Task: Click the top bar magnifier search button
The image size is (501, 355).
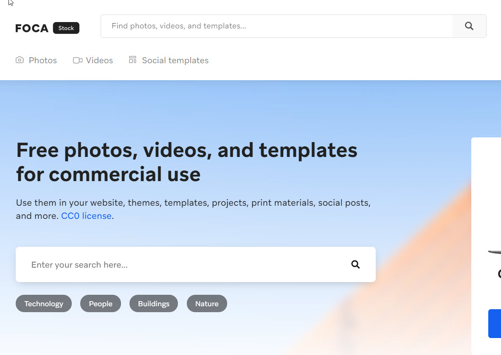Action: (469, 26)
